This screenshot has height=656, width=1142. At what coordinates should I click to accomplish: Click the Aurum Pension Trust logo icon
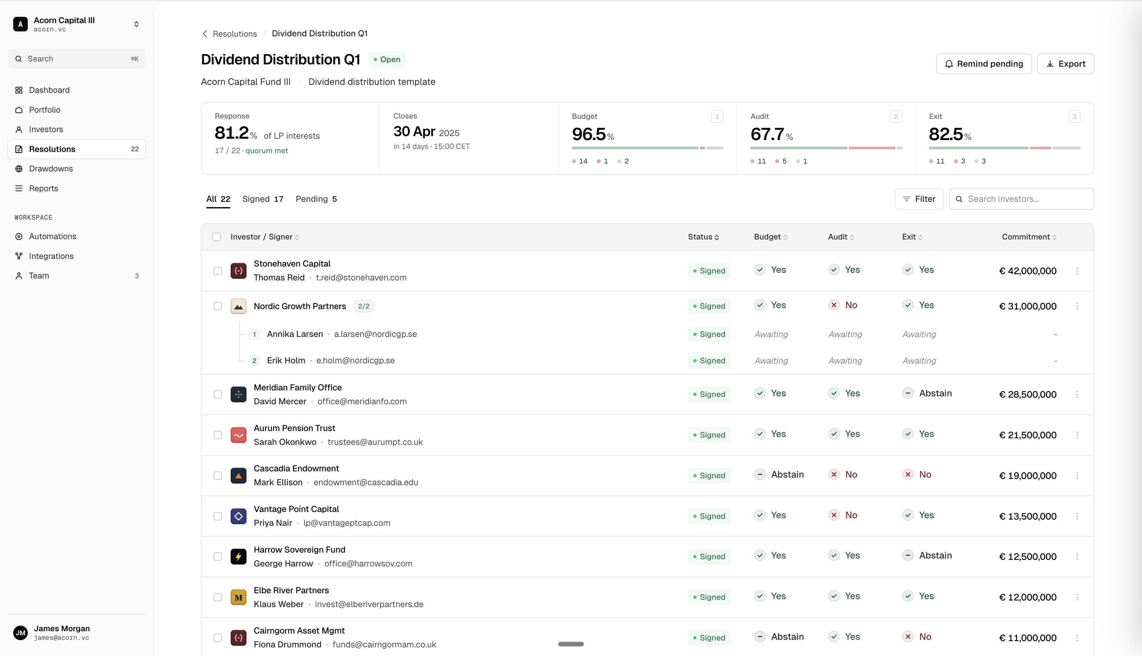click(x=238, y=435)
